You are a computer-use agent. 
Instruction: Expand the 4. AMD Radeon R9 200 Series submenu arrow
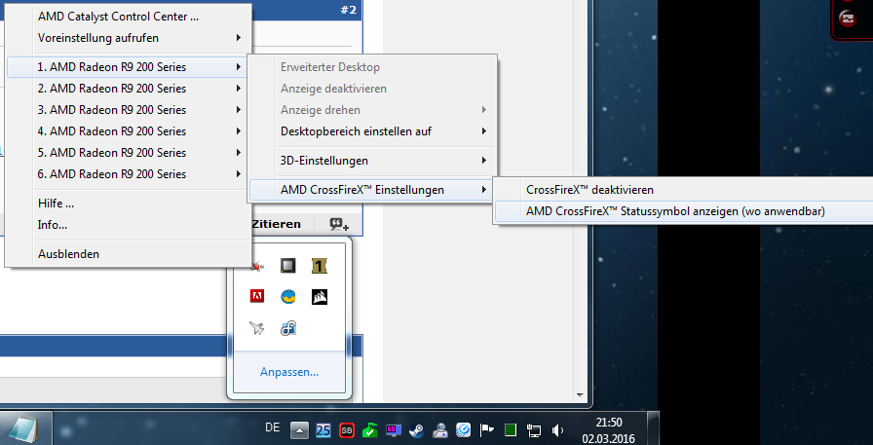(239, 131)
